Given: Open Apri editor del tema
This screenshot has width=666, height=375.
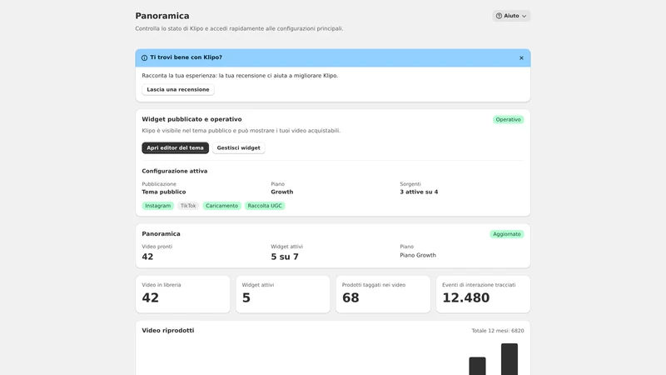Looking at the screenshot, I should pos(175,148).
